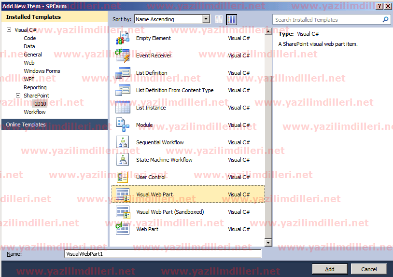The width and height of the screenshot is (393, 277).
Task: Select 'List Definition From Content Type' text
Action: 175,90
